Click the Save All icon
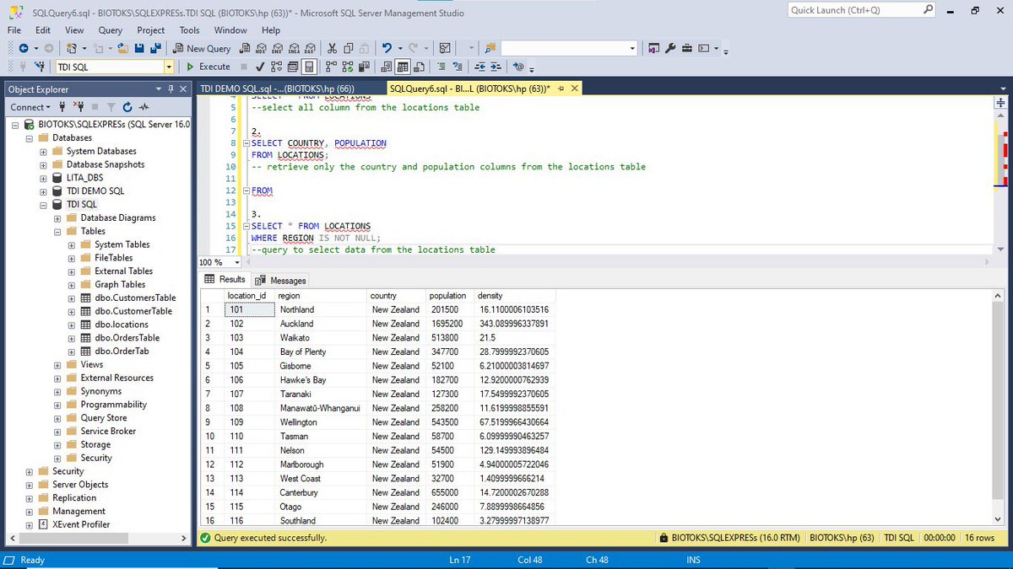The image size is (1013, 569). pyautogui.click(x=156, y=48)
